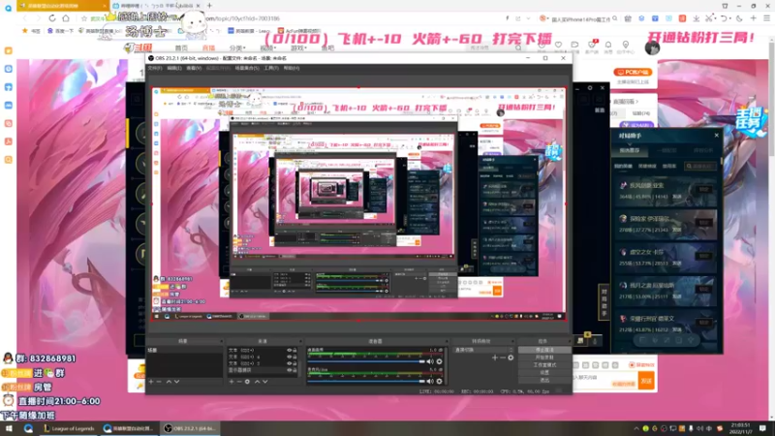Click the screenshot scissors icon in browser toolbar
This screenshot has height=436, width=775.
click(x=709, y=18)
